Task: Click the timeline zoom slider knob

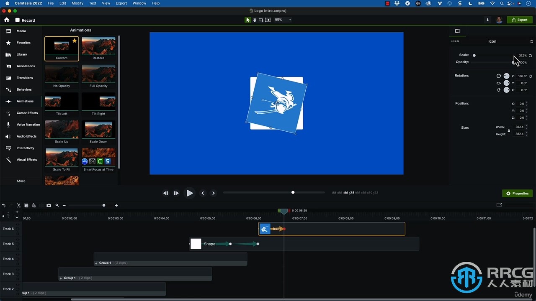Action: (104, 205)
